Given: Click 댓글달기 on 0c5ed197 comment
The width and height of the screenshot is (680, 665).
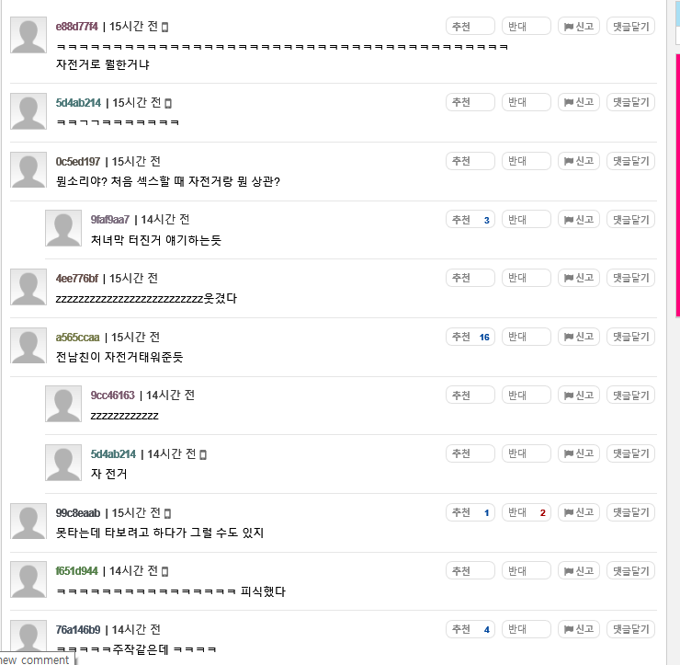Looking at the screenshot, I should click(630, 161).
